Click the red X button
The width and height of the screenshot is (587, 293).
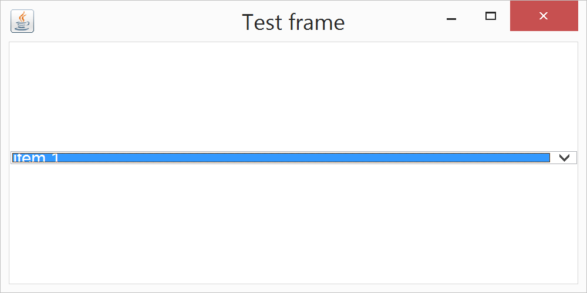click(544, 16)
